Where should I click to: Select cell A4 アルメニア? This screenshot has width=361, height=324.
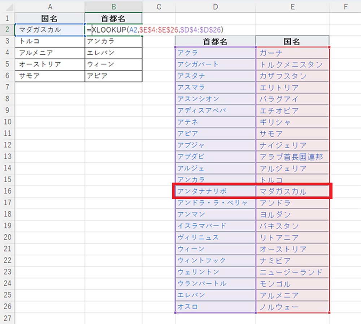pos(50,53)
